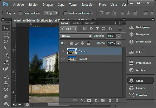Pick the Eyedropper tool
The height and width of the screenshot is (108, 156).
(6, 62)
